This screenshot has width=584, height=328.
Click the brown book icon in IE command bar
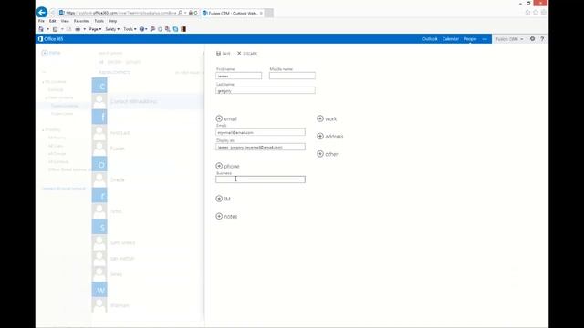183,29
